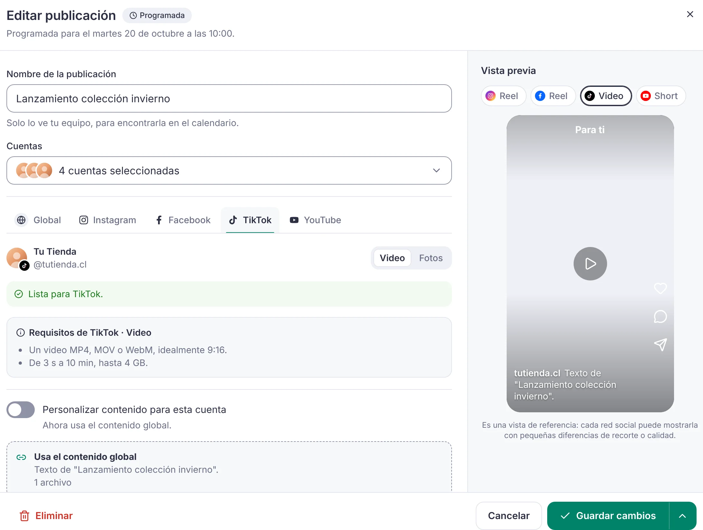Click the @tutienda.cl account handle
Screen dimensions: 703x530
click(60, 264)
